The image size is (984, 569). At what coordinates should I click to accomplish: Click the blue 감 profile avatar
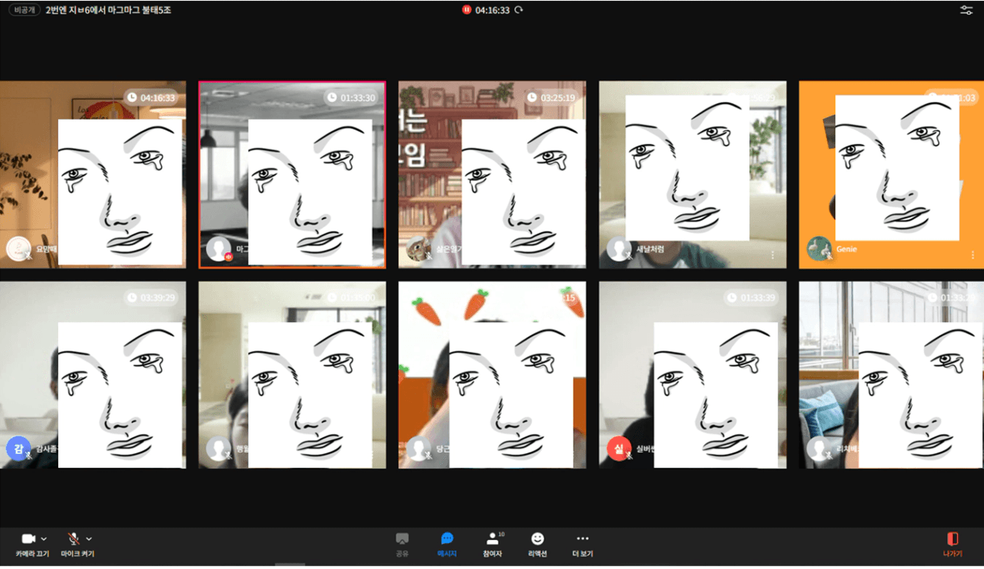point(18,449)
